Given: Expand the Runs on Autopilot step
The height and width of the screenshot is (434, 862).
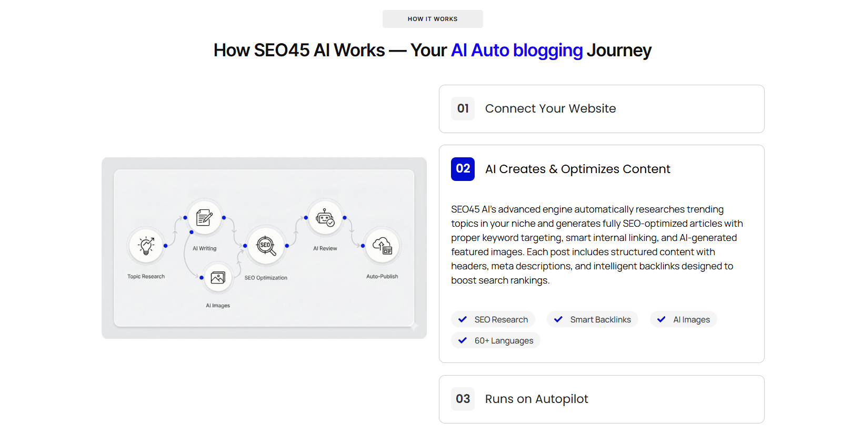Looking at the screenshot, I should point(602,399).
